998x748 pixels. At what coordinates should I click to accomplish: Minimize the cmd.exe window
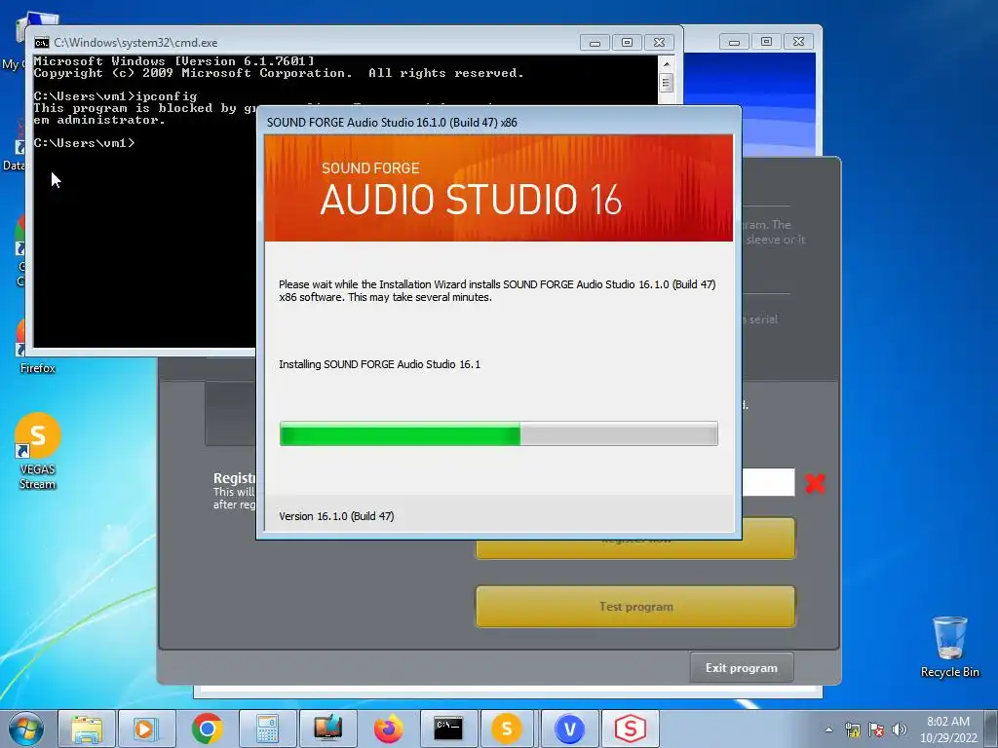595,43
